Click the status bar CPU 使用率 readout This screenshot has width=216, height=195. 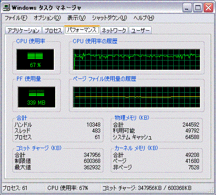coord(68,188)
